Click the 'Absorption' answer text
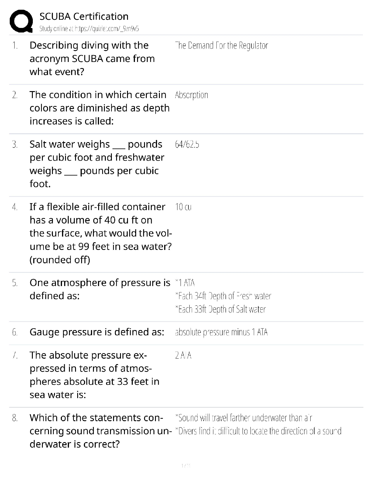Viewport: 372px width, 481px height. [191, 95]
